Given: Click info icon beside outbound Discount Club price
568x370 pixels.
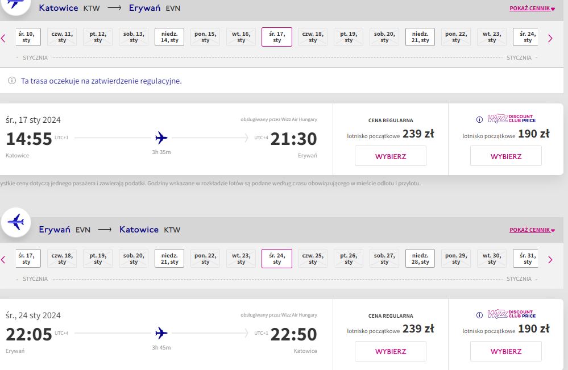Looking at the screenshot, I should pyautogui.click(x=479, y=119).
